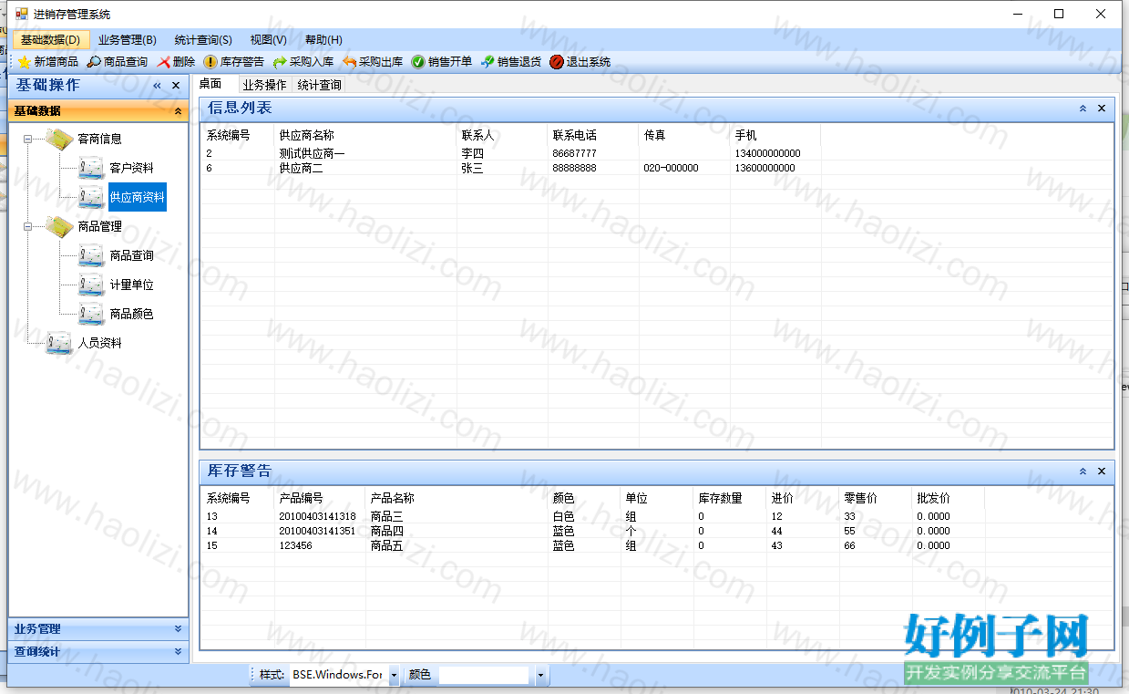Click the 库存数量 column header
This screenshot has width=1129, height=694.
[x=731, y=498]
